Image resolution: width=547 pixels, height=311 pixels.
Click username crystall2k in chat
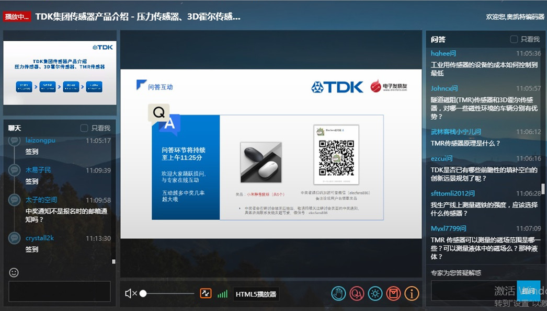click(x=40, y=238)
